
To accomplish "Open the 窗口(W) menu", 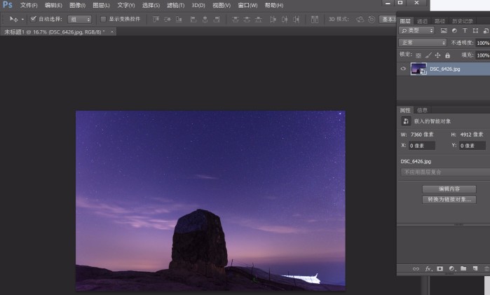I will (248, 6).
